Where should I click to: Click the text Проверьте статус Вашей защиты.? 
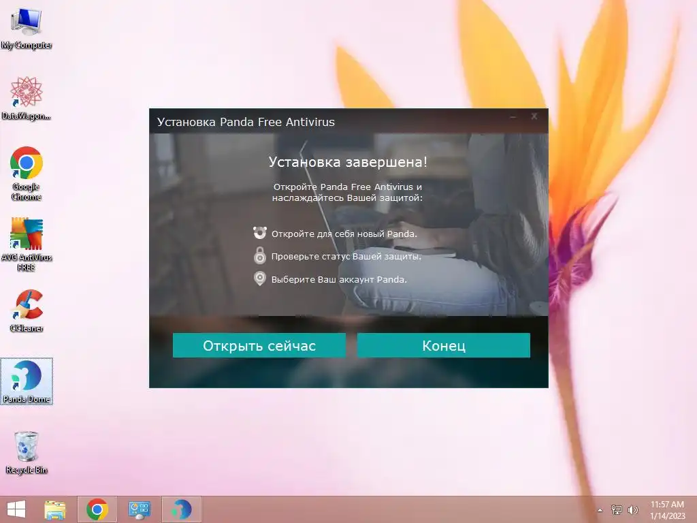point(346,257)
